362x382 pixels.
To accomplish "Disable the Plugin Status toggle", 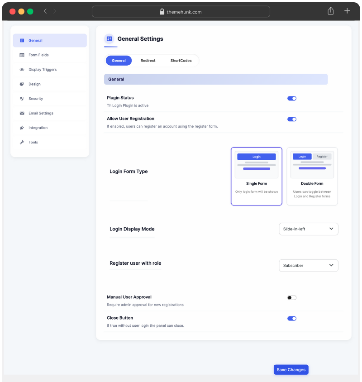I will tap(292, 98).
